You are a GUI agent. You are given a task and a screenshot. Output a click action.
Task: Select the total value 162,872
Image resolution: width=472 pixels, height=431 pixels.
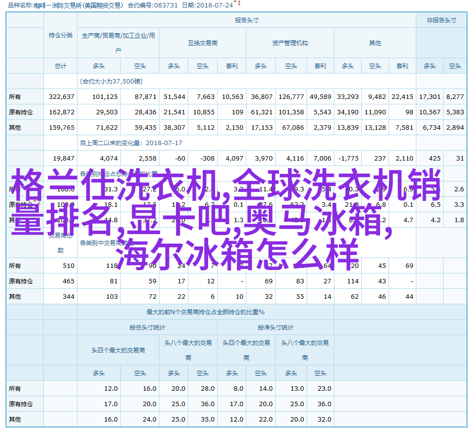tap(62, 112)
